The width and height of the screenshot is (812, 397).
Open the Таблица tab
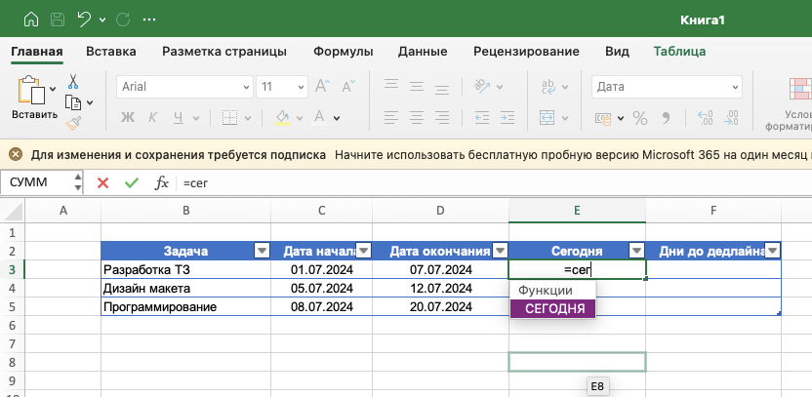pyautogui.click(x=679, y=52)
